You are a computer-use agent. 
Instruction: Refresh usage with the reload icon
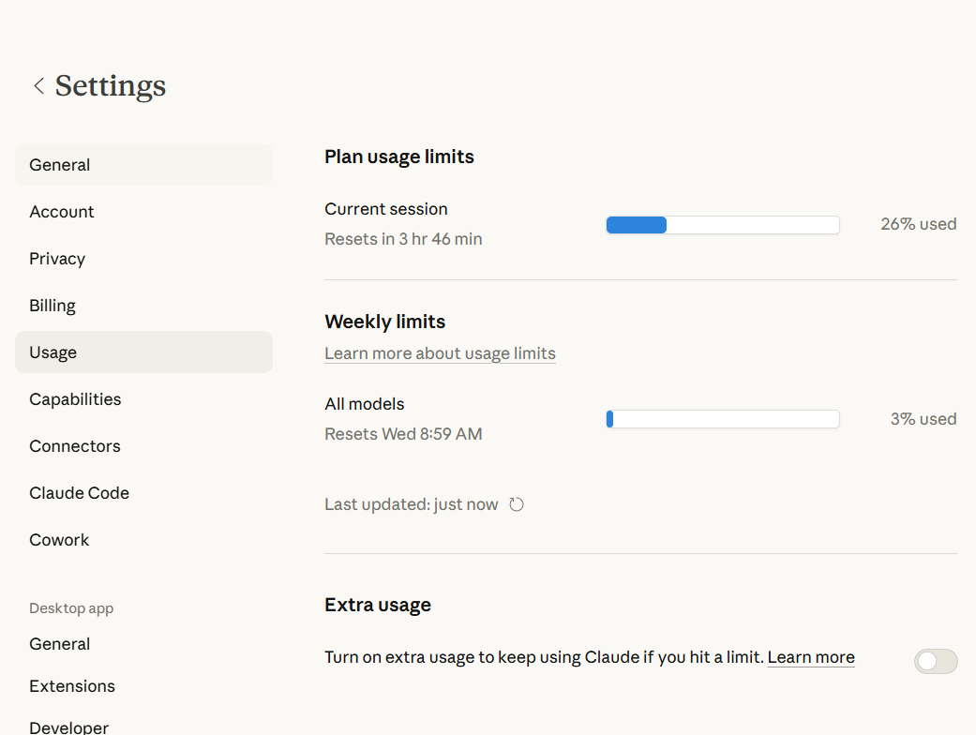(517, 504)
